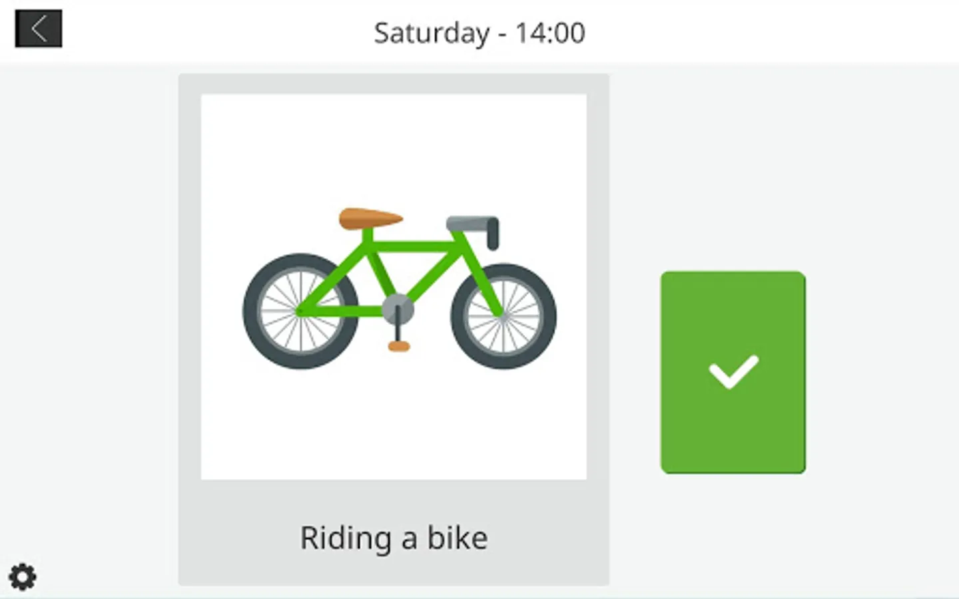Click the bike's rear wheel
This screenshot has width=959, height=599.
(x=300, y=311)
